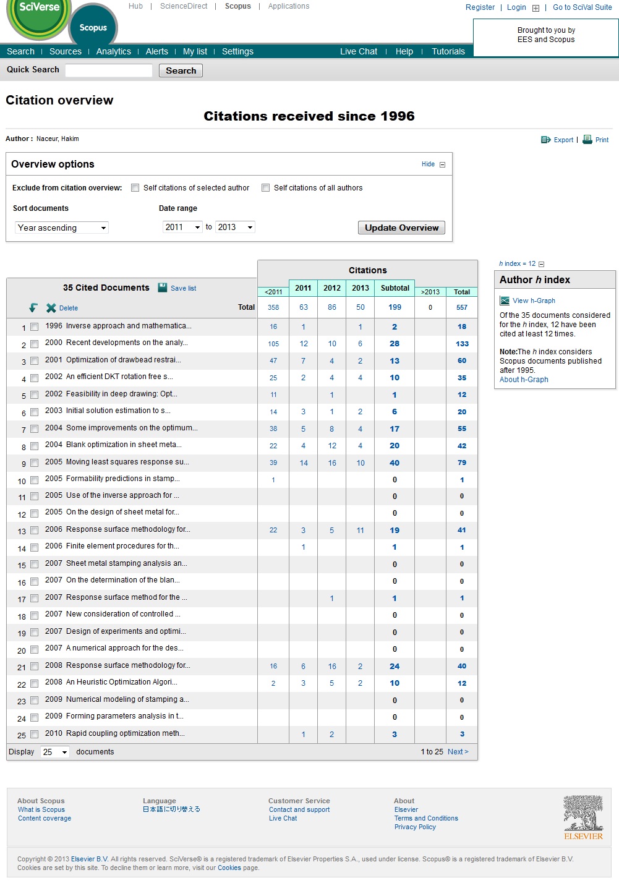The height and width of the screenshot is (883, 619).
Task: Open the date range start year 2011 dropdown
Action: click(x=182, y=227)
